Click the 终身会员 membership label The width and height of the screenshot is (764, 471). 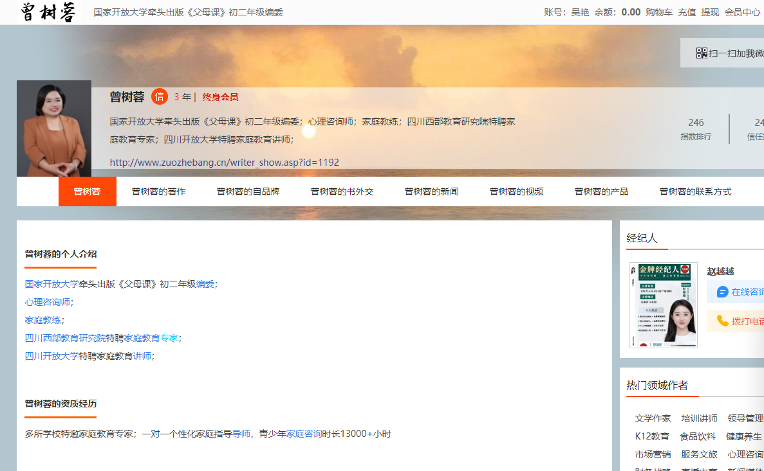point(220,97)
